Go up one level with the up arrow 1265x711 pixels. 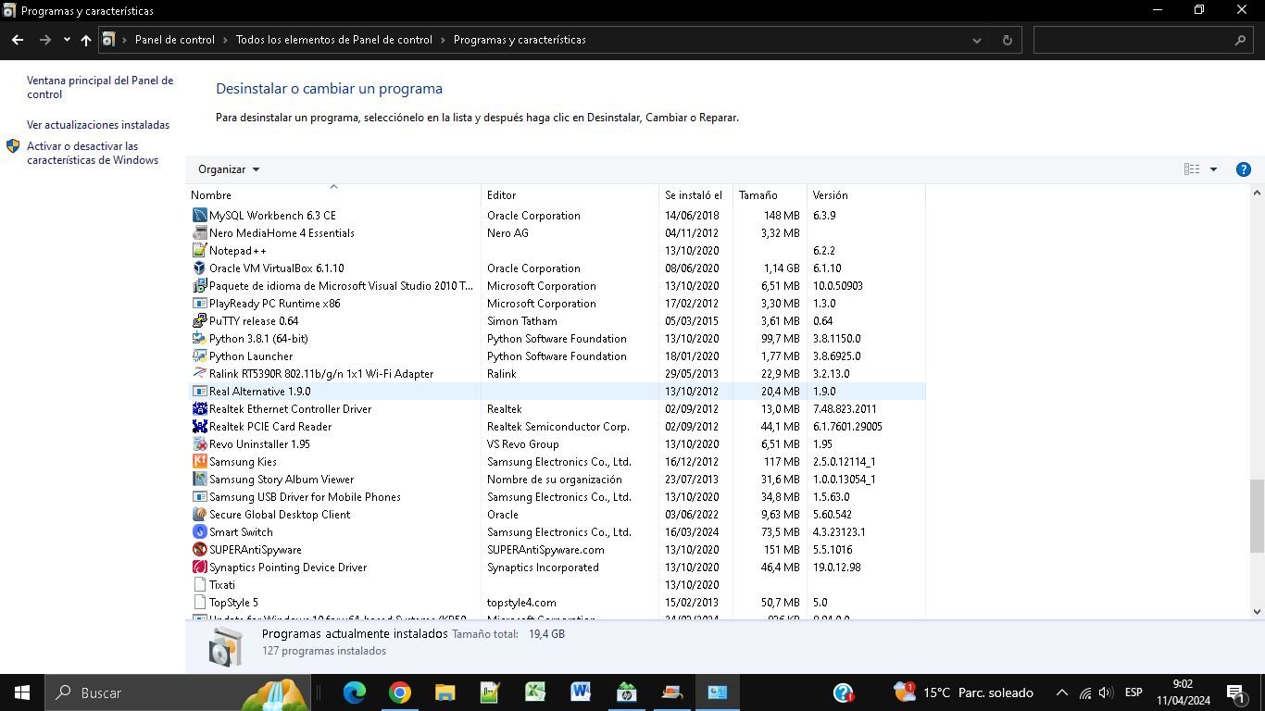point(86,40)
